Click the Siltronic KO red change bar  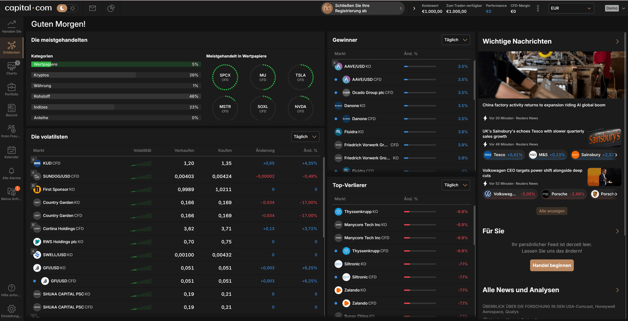[420, 264]
